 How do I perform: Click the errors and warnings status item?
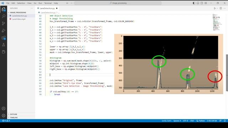pyautogui.click(x=6, y=121)
